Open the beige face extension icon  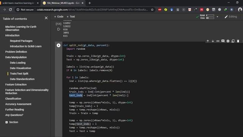208,10
